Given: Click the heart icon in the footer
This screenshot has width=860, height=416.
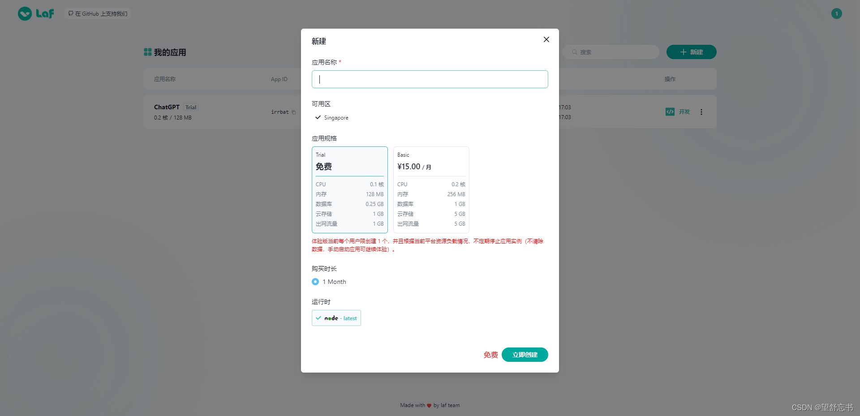Looking at the screenshot, I should (x=429, y=406).
